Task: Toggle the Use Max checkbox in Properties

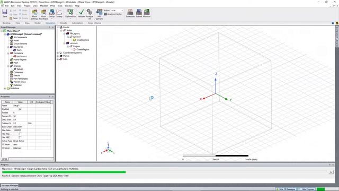Action: (x=20, y=134)
